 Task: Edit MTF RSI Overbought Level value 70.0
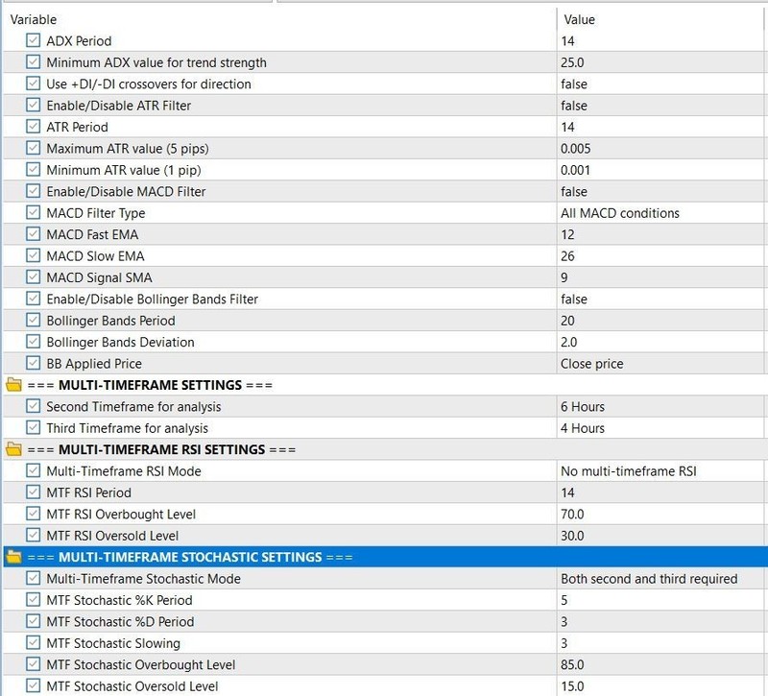pyautogui.click(x=661, y=514)
